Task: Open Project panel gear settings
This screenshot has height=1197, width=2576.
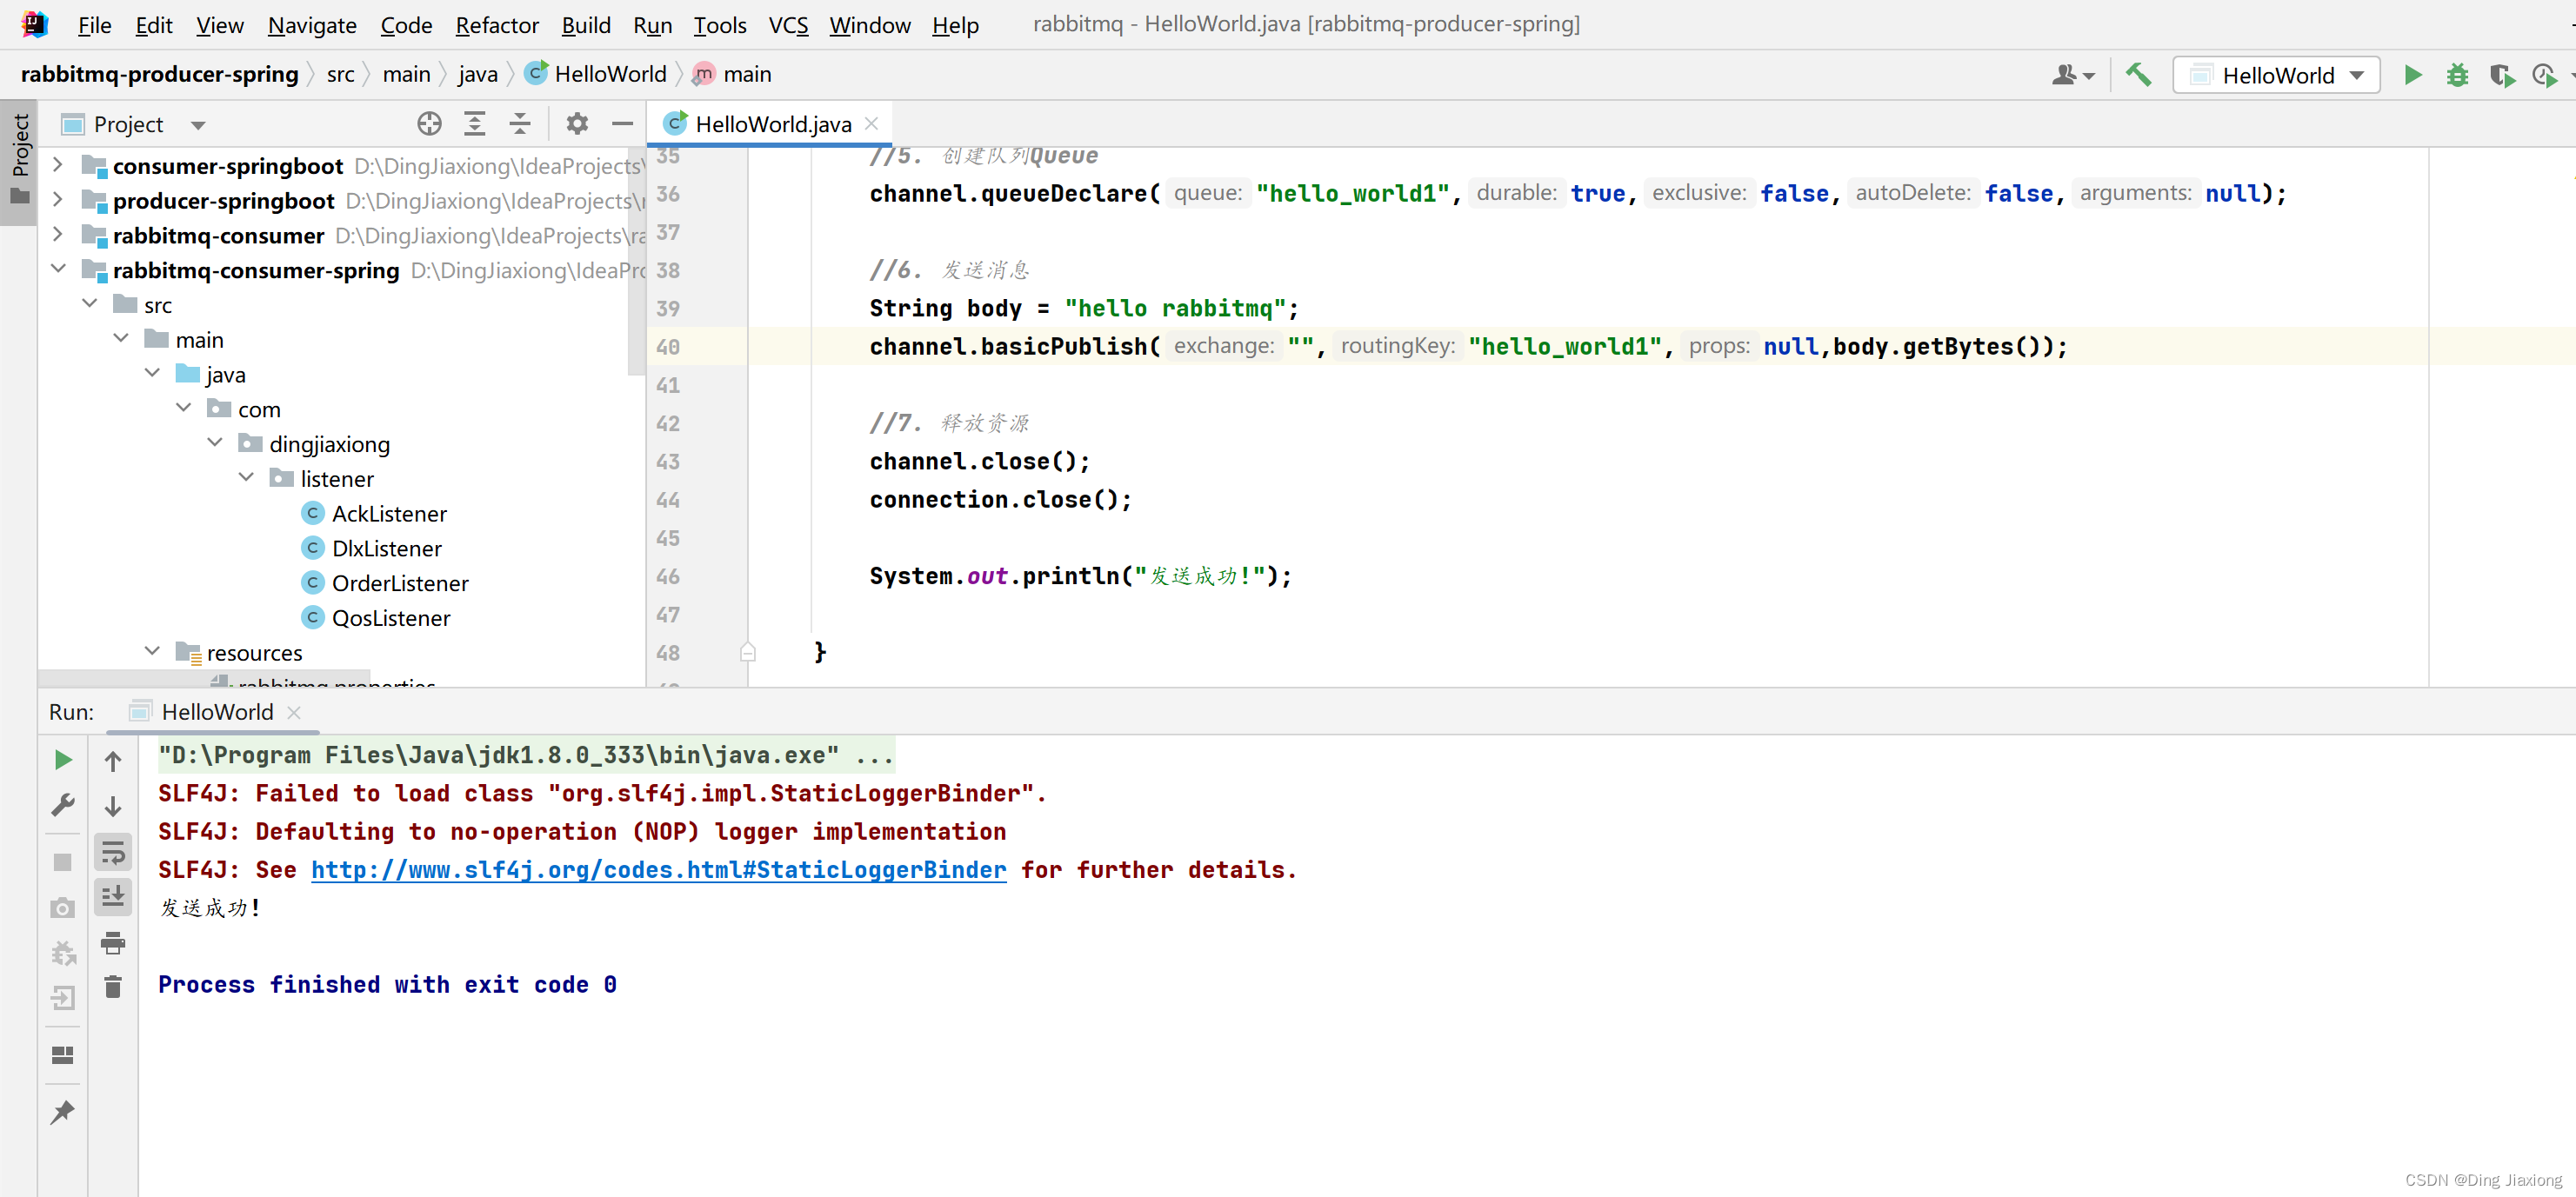Action: (577, 124)
